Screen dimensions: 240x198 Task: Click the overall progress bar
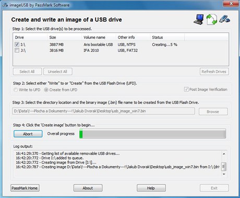click(x=152, y=134)
